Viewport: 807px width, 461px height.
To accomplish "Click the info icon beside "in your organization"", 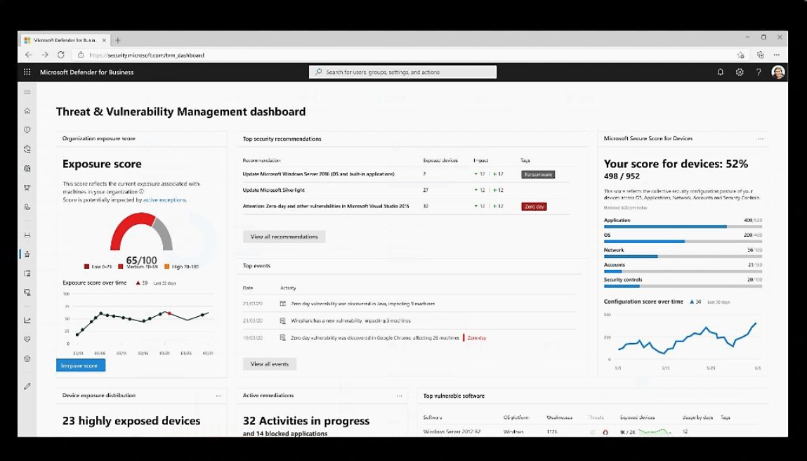I will [142, 192].
